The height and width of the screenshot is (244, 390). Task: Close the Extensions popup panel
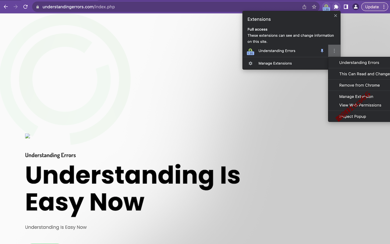tap(335, 16)
